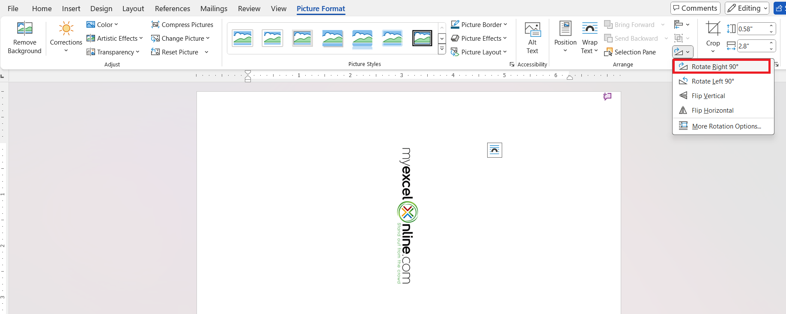The image size is (786, 314).
Task: Apply the third picture style thumbnail
Action: pyautogui.click(x=303, y=38)
